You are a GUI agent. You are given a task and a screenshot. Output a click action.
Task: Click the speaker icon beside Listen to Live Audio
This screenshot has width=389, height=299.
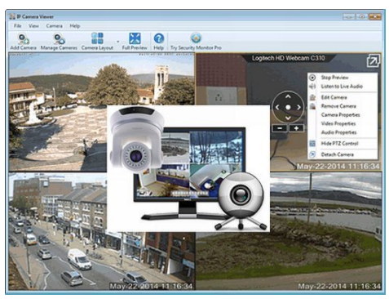312,87
